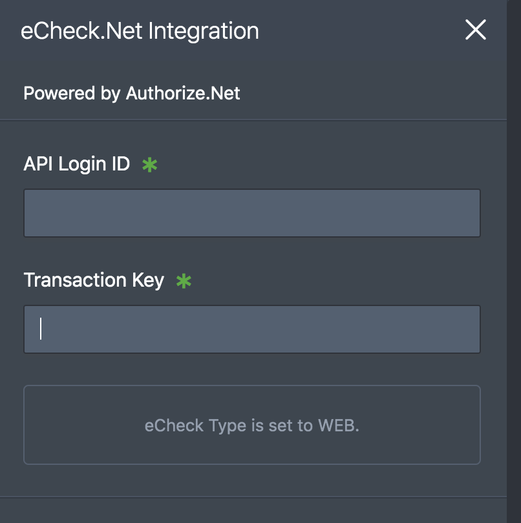Click inside the Transaction Key field
Screen dimensions: 521x523
[x=252, y=329]
